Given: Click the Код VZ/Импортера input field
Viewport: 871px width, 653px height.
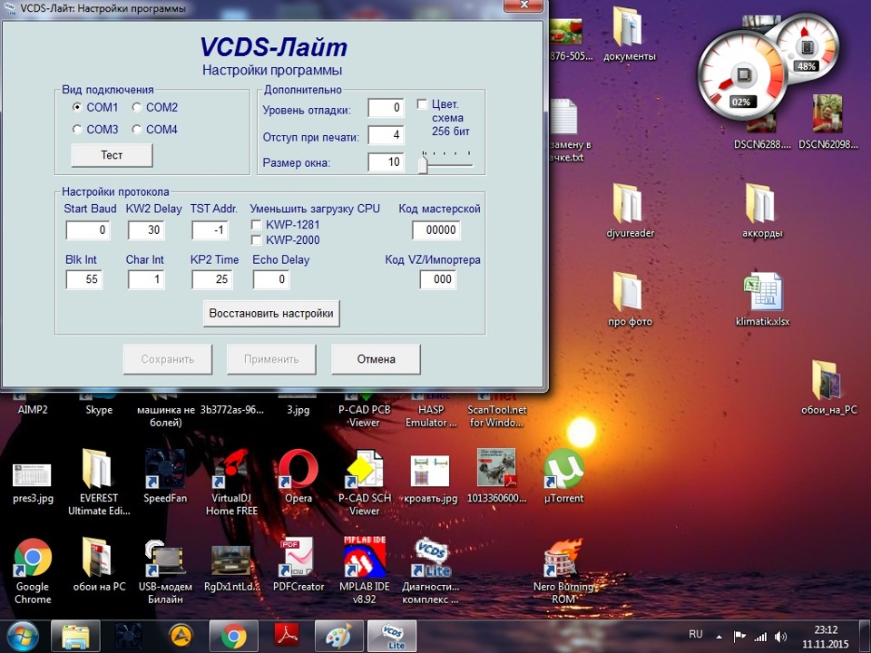Looking at the screenshot, I should (438, 279).
